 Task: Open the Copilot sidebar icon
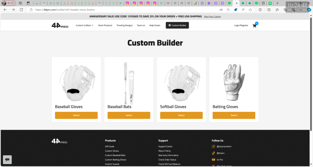(x=309, y=10)
